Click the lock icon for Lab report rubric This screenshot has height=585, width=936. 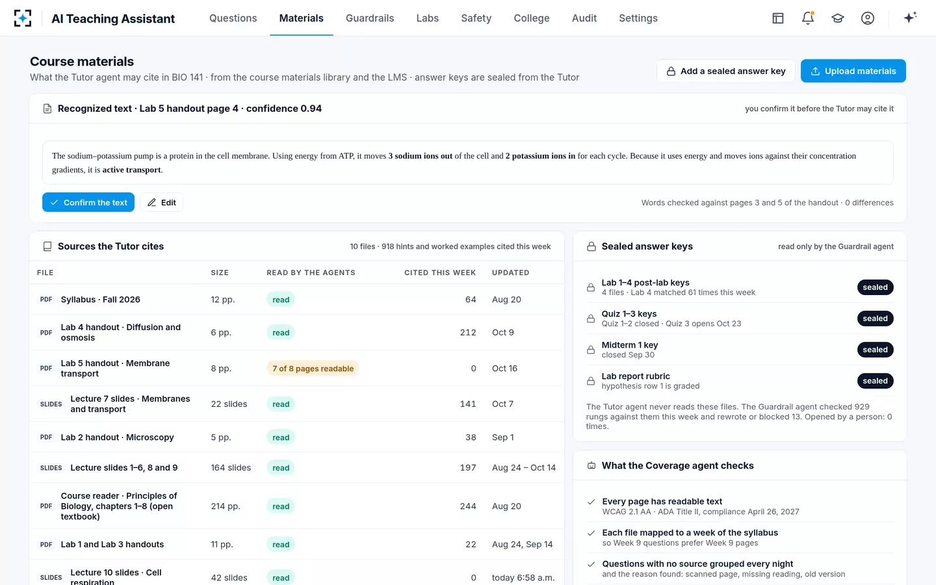click(x=591, y=381)
